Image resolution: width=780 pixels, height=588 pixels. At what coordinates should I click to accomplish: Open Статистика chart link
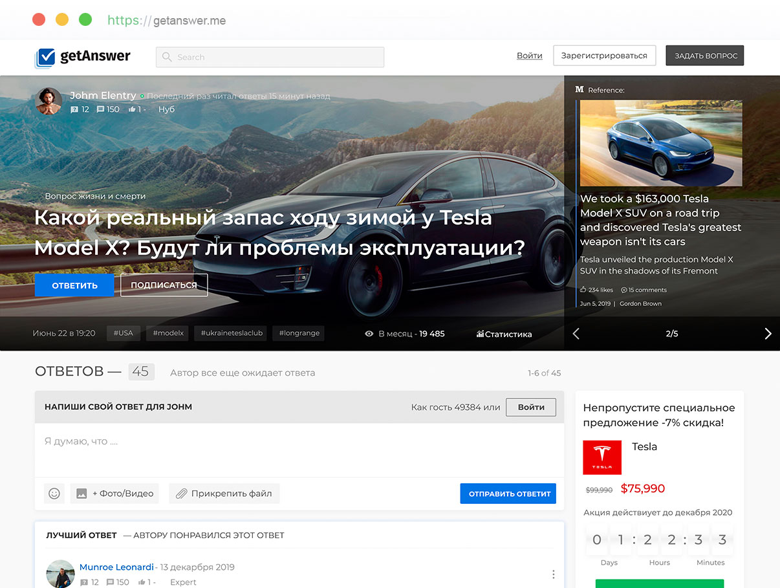click(504, 334)
